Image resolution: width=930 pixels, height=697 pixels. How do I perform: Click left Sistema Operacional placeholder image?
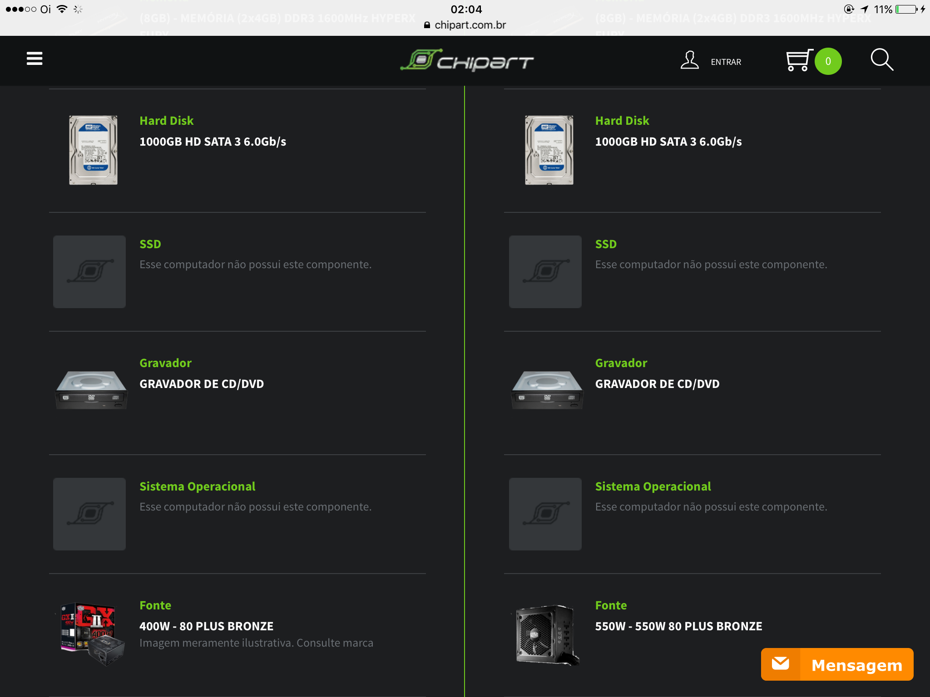[89, 514]
